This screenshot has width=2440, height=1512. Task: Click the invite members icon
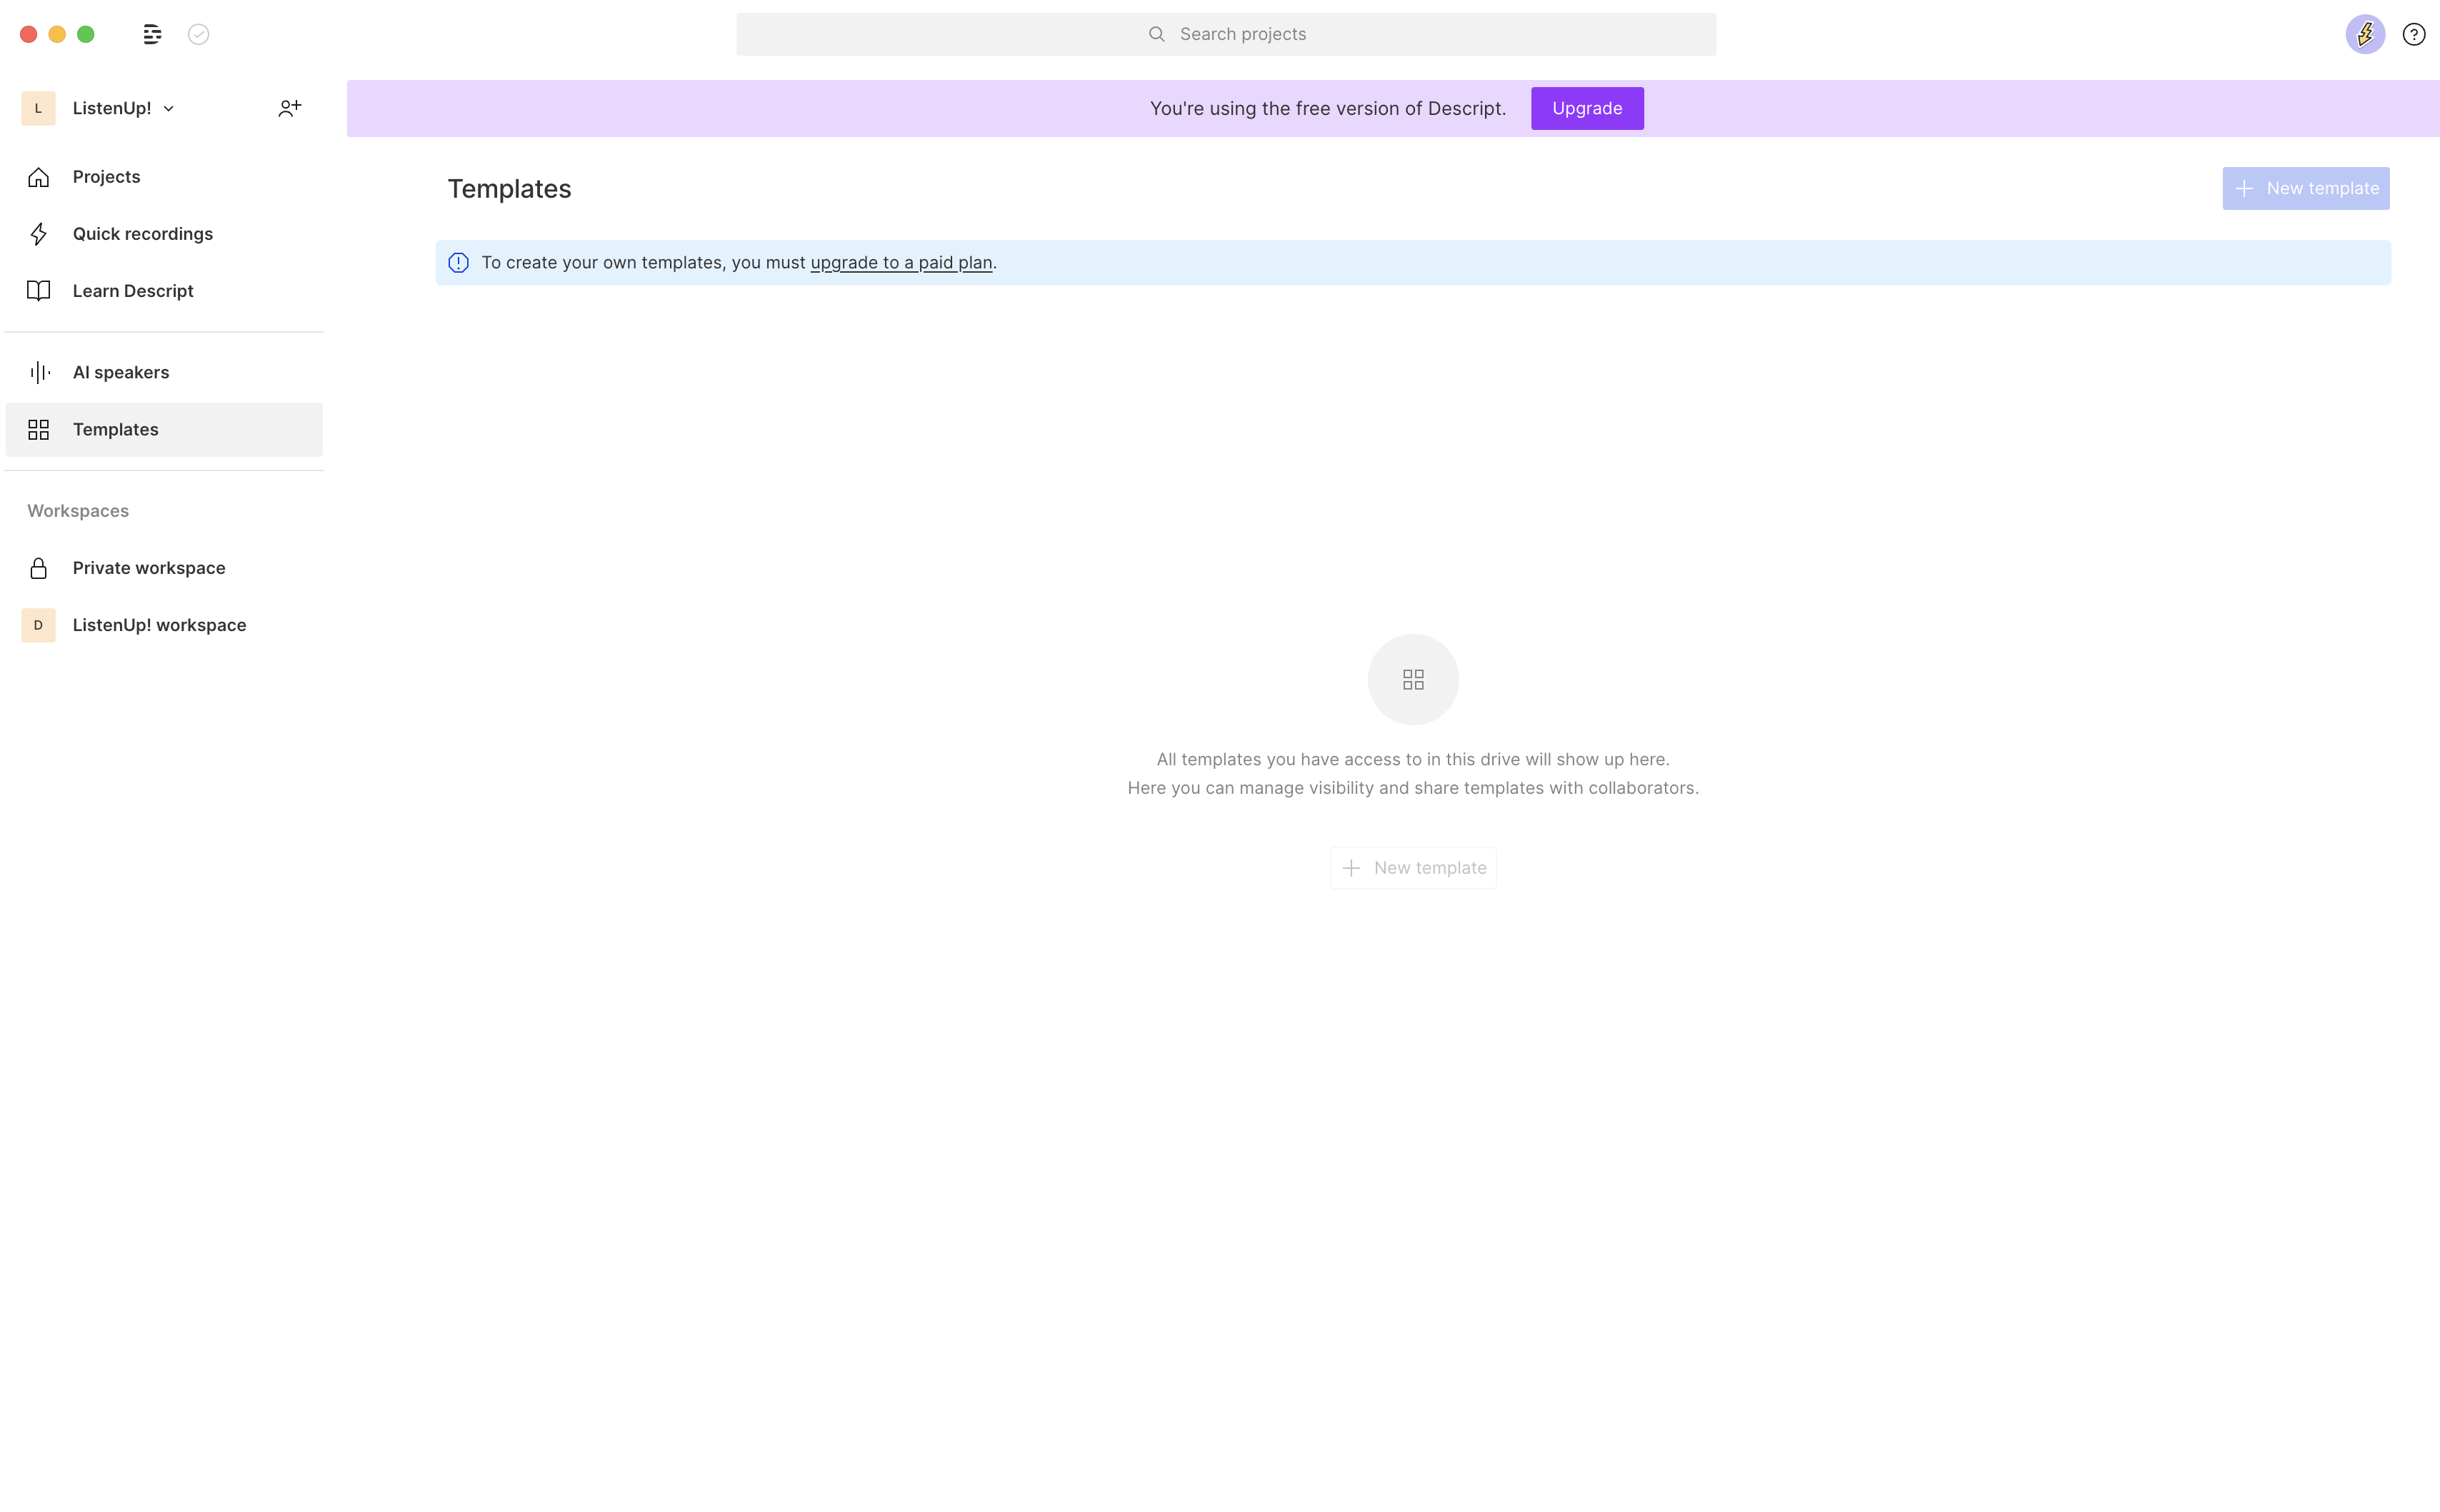pos(289,108)
